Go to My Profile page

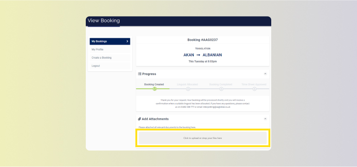[x=110, y=49]
